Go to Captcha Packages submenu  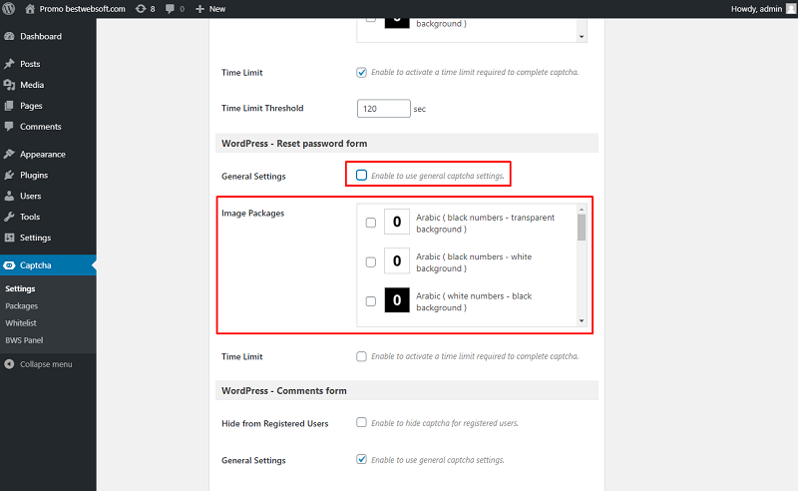tap(21, 305)
